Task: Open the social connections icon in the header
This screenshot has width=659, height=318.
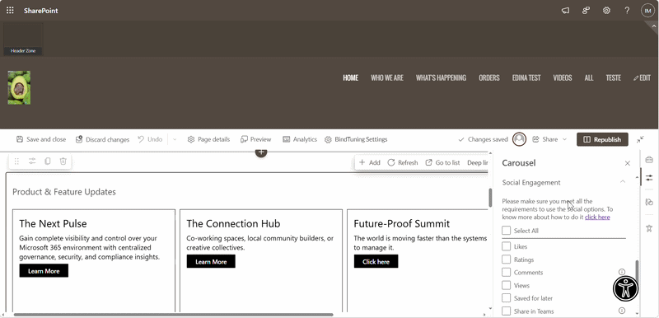Action: 586,11
